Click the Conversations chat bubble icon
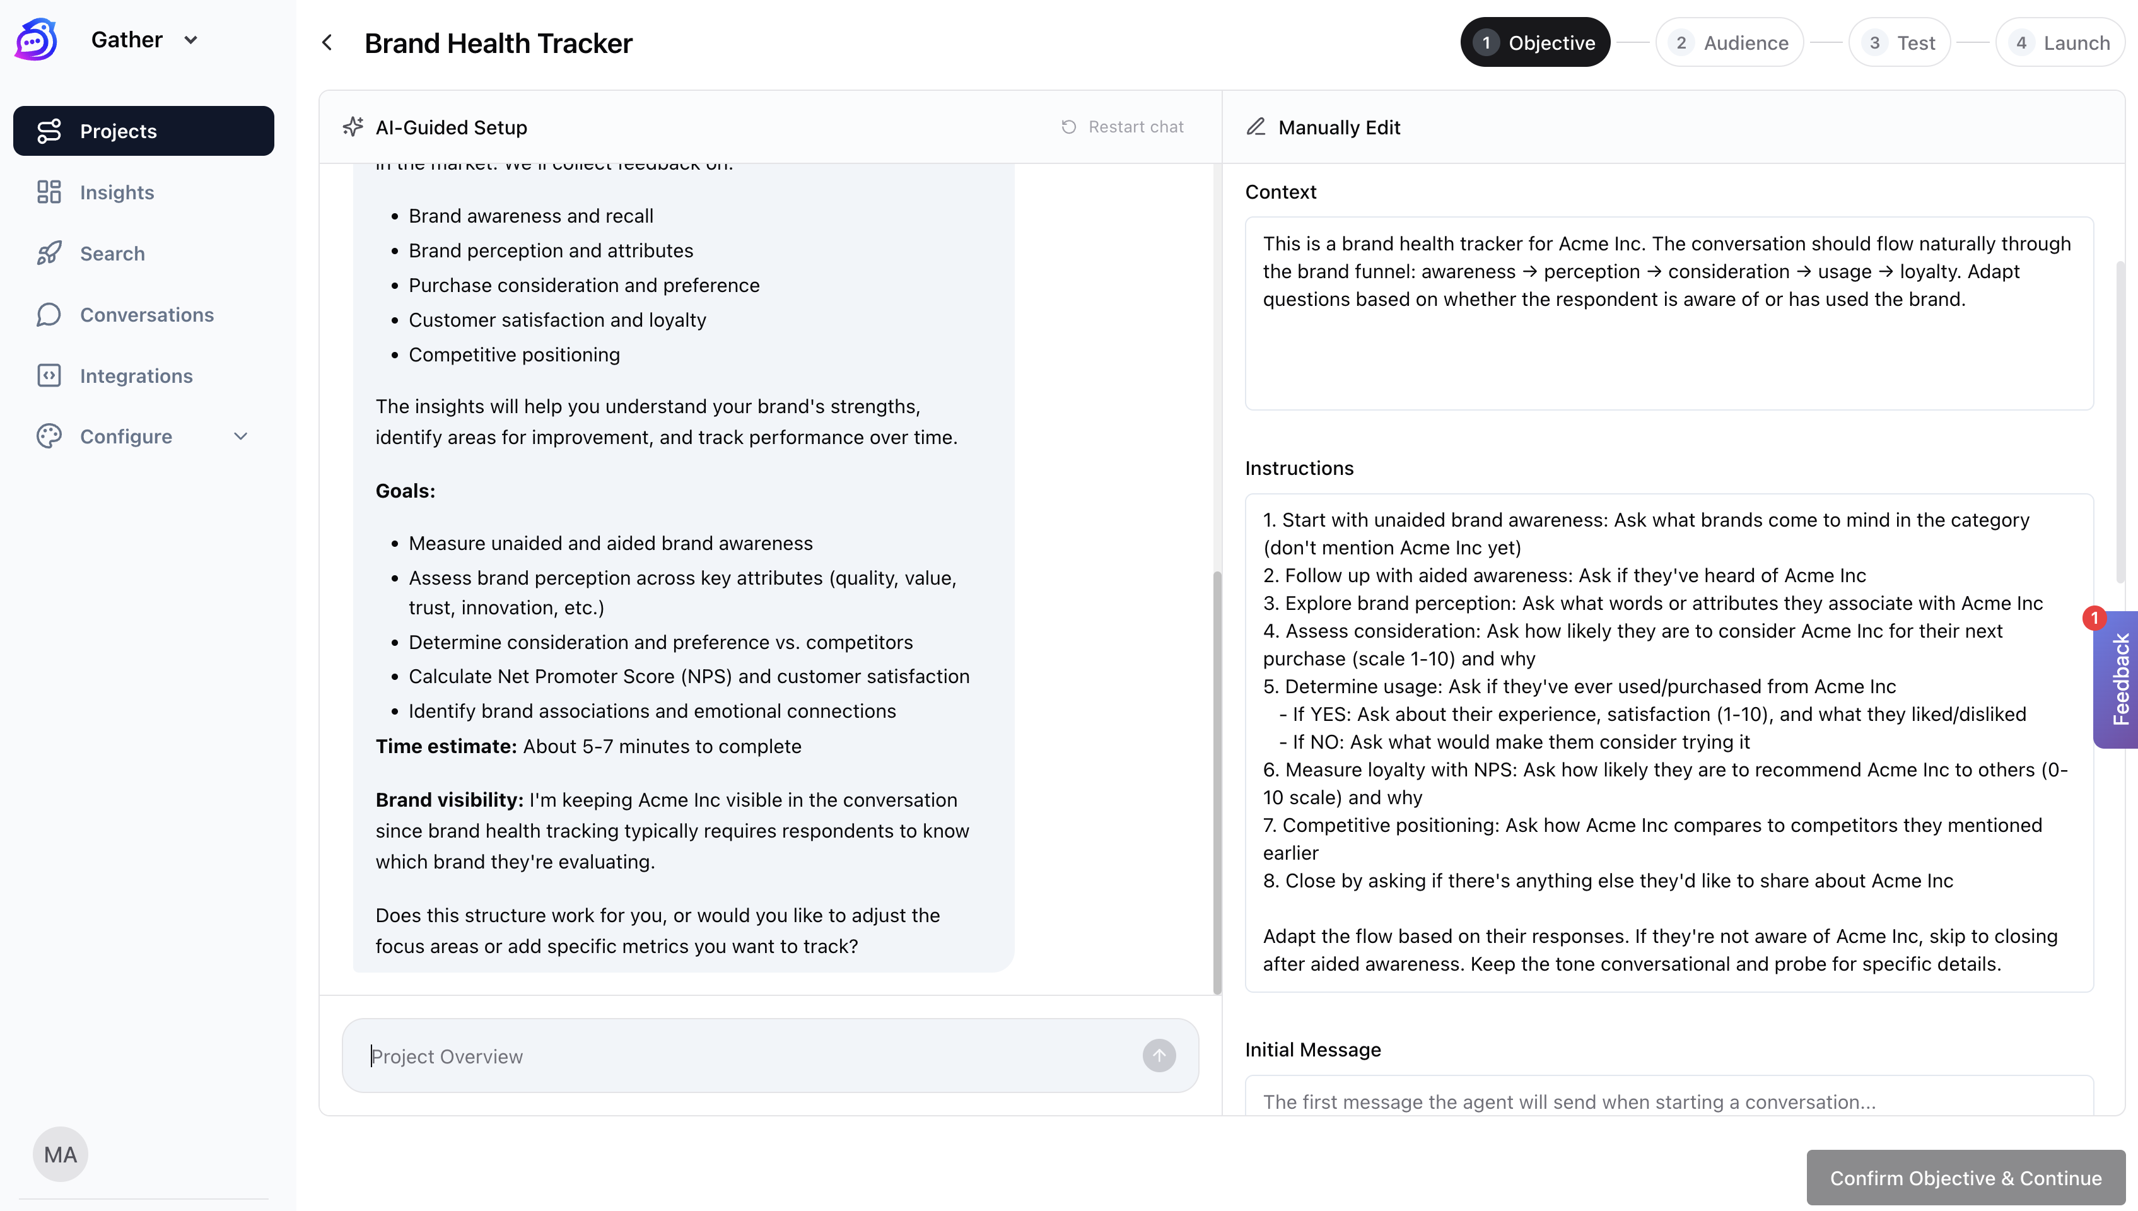Screen dimensions: 2138x1211 pos(49,314)
